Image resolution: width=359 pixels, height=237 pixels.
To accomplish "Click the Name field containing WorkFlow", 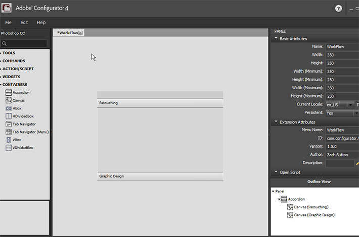I will click(342, 46).
